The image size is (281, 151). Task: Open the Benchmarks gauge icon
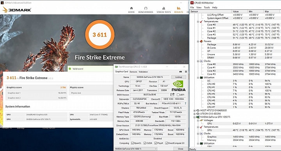146,8
